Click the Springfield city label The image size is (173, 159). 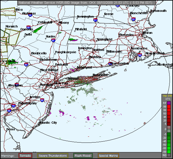(x=104, y=39)
